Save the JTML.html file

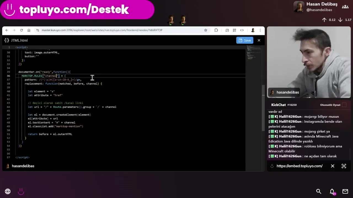click(245, 40)
